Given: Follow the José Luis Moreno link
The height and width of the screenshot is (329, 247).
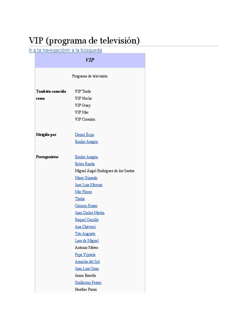Looking at the screenshot, I should (x=89, y=185).
